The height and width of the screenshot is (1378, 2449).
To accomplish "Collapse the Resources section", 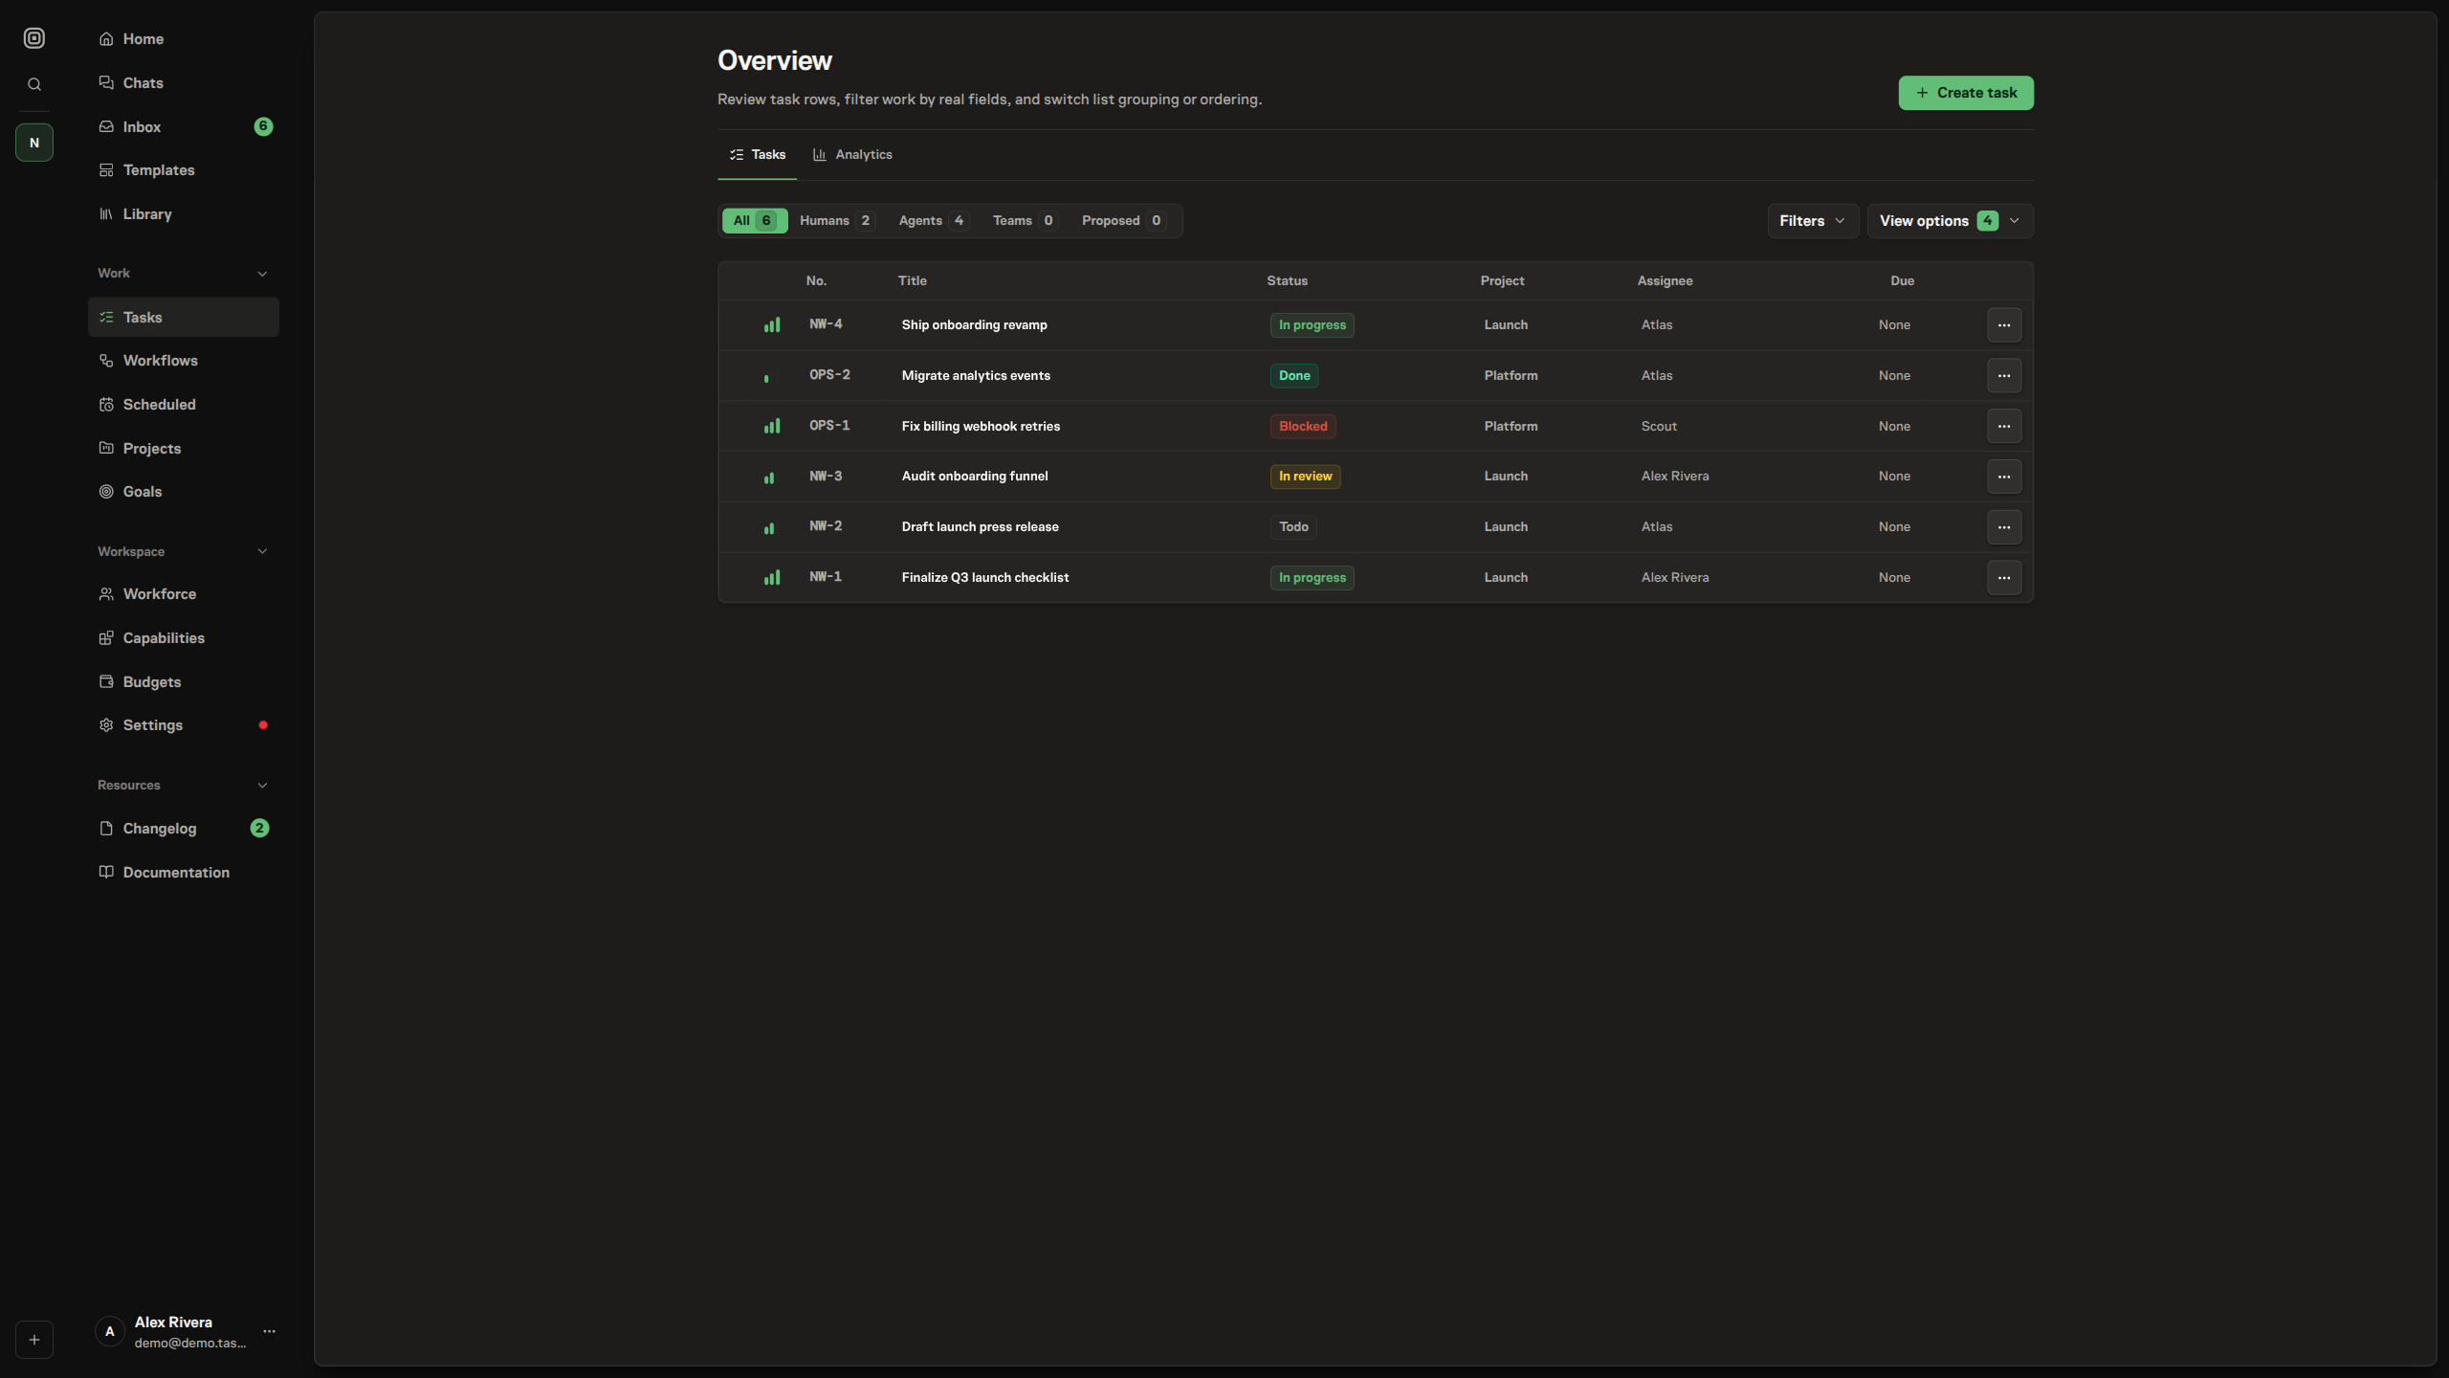I will [x=262, y=786].
